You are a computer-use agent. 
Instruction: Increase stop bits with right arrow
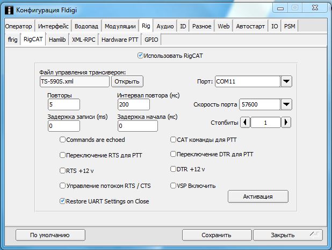click(286, 123)
